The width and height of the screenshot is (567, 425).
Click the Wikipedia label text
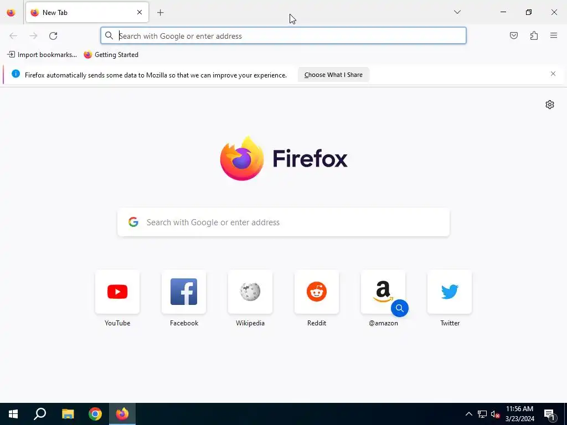pyautogui.click(x=250, y=323)
